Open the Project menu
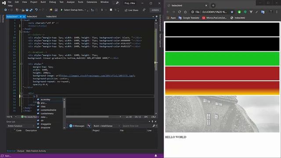The height and width of the screenshot is (158, 281). pos(34,2)
